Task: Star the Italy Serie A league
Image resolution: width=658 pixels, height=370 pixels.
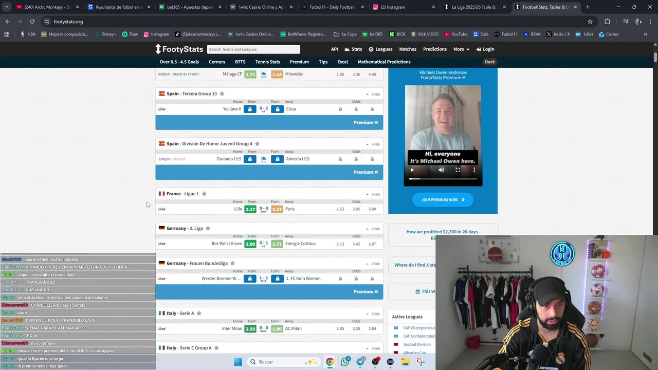Action: tap(199, 313)
